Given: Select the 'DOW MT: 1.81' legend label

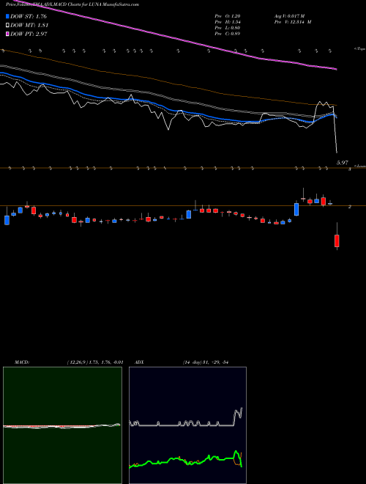Looking at the screenshot, I should [x=29, y=25].
